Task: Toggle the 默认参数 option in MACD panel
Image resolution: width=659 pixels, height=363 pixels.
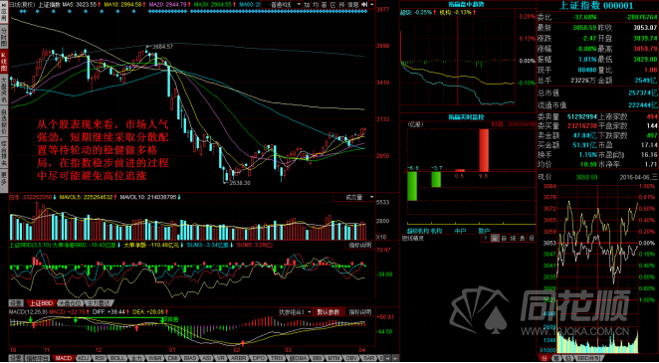Action: (329, 312)
